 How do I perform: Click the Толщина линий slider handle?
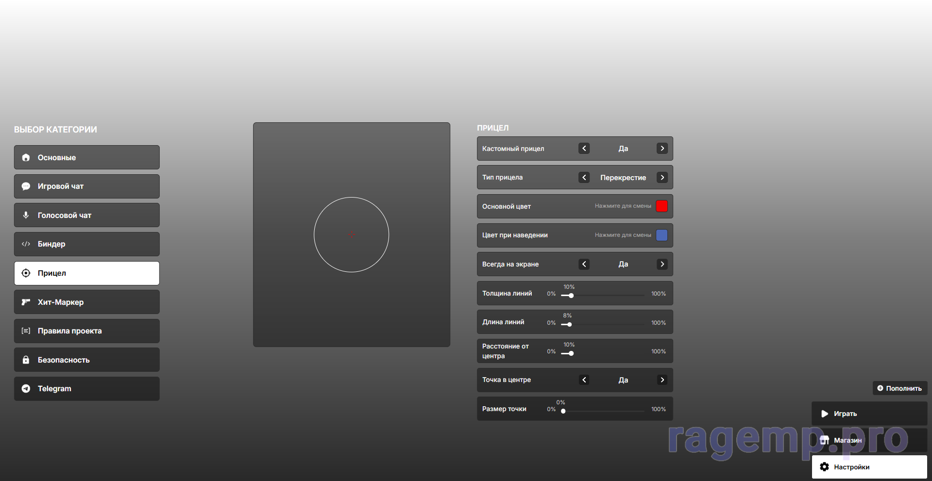571,296
